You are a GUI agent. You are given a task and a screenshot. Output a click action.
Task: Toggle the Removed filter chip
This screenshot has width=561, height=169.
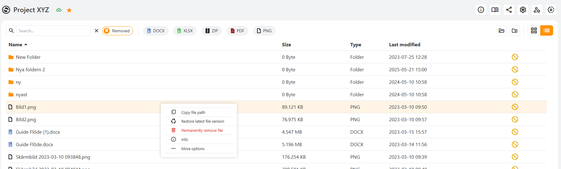(x=118, y=31)
